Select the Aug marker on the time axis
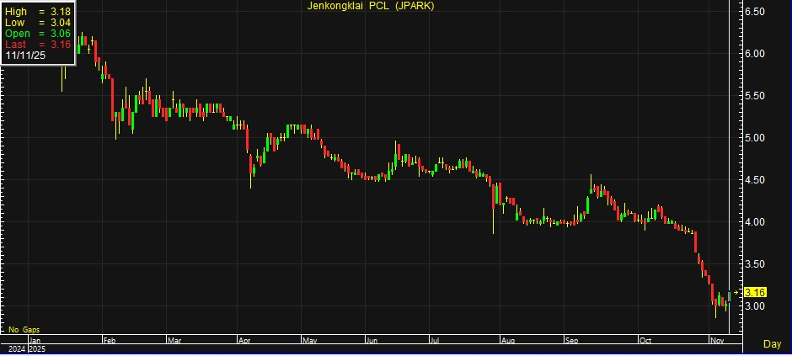 [508, 341]
